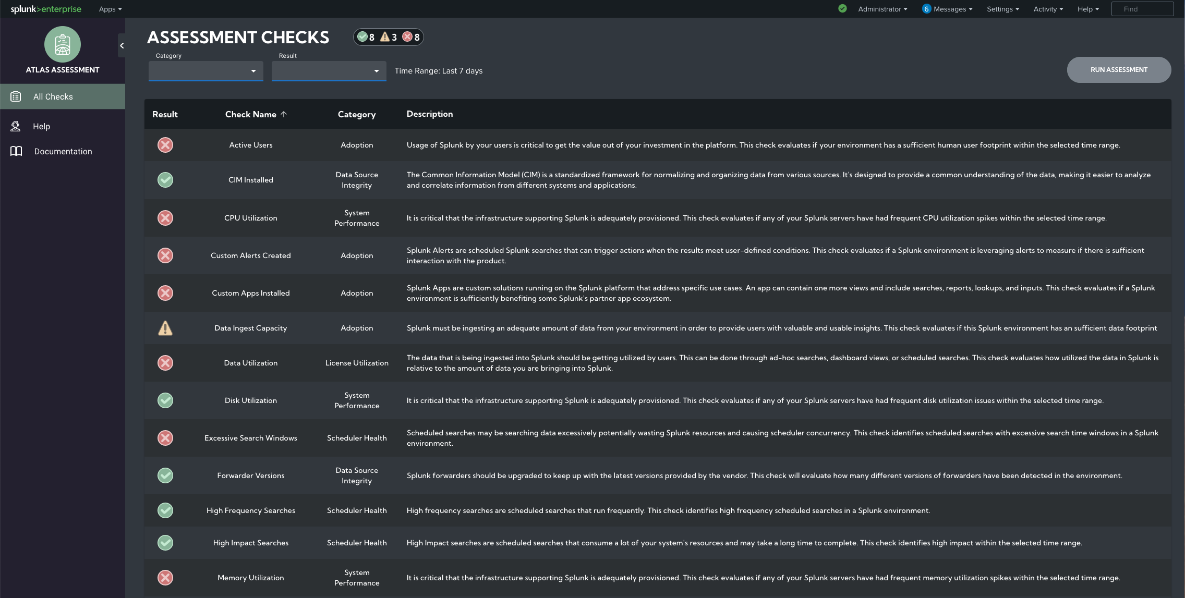Click the warning count in the summary pill
This screenshot has height=598, width=1185.
point(394,37)
